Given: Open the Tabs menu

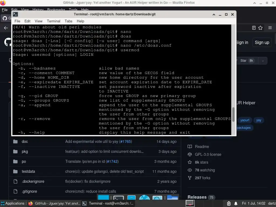Looking at the screenshot, I should pos(68,21).
